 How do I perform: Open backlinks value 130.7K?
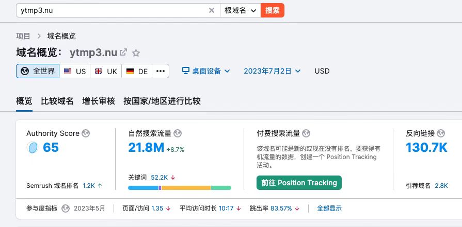tap(427, 147)
